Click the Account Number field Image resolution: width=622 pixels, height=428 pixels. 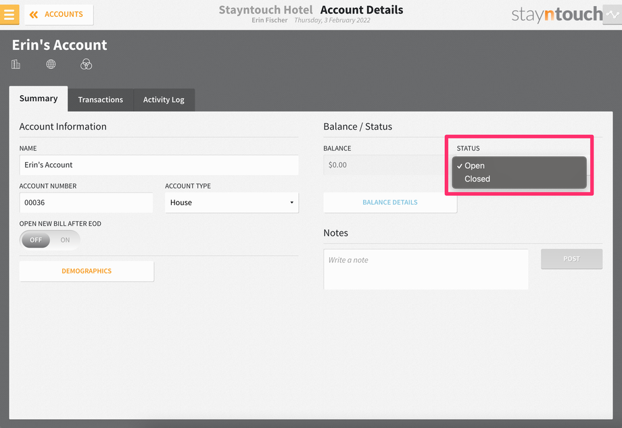coord(86,203)
